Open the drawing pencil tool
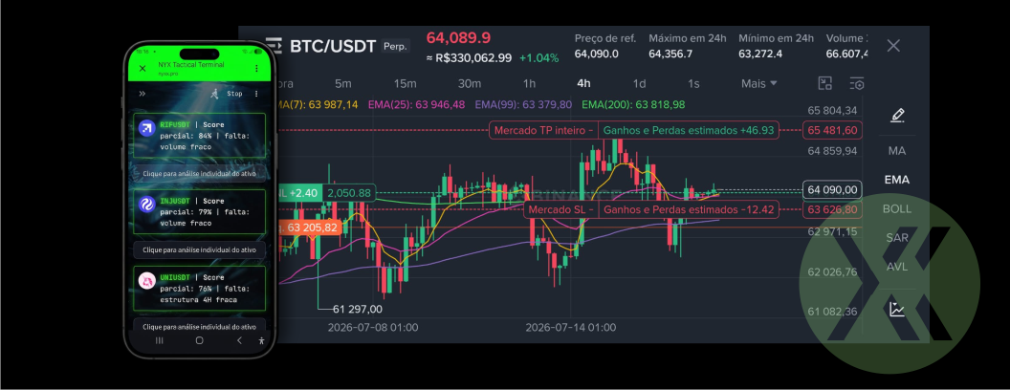This screenshot has width=1010, height=390. [x=897, y=116]
